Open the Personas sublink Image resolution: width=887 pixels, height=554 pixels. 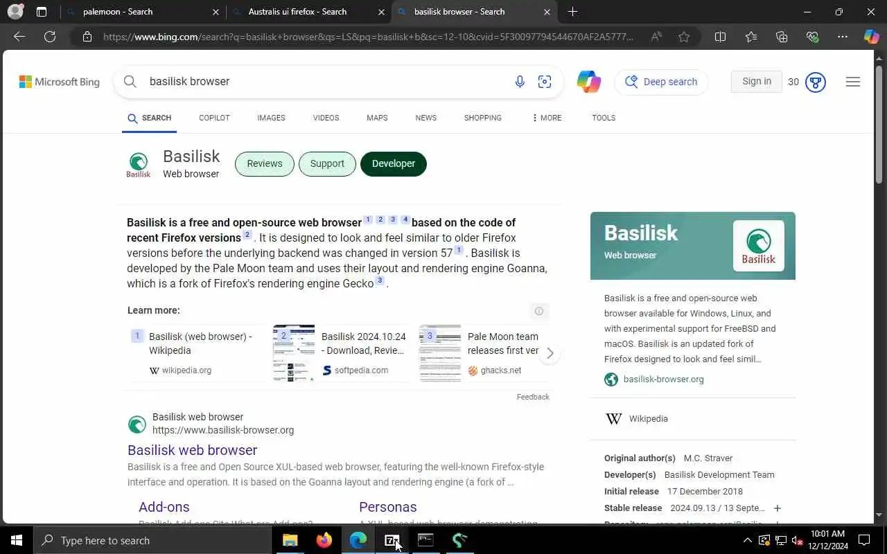tap(388, 507)
